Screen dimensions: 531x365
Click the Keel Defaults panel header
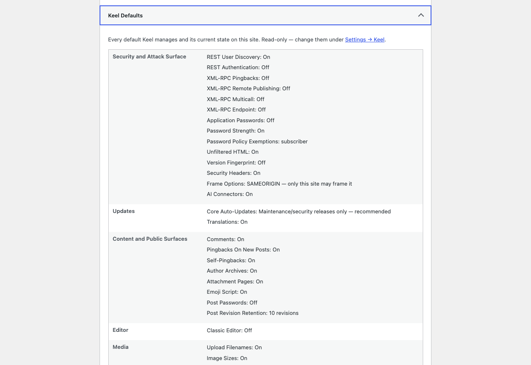265,15
